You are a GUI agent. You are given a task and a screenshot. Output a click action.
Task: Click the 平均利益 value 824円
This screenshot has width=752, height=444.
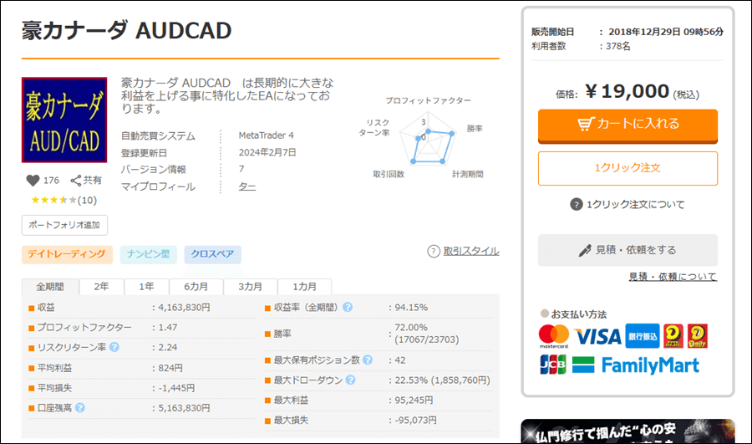tap(170, 368)
